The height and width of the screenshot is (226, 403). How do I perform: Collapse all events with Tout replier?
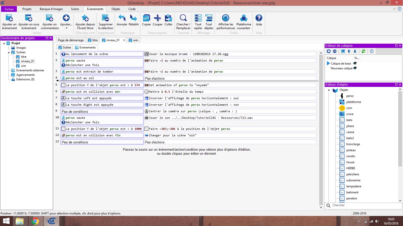(198, 18)
